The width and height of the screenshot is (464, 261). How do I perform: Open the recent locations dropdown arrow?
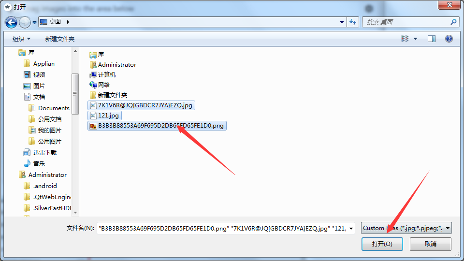(35, 23)
